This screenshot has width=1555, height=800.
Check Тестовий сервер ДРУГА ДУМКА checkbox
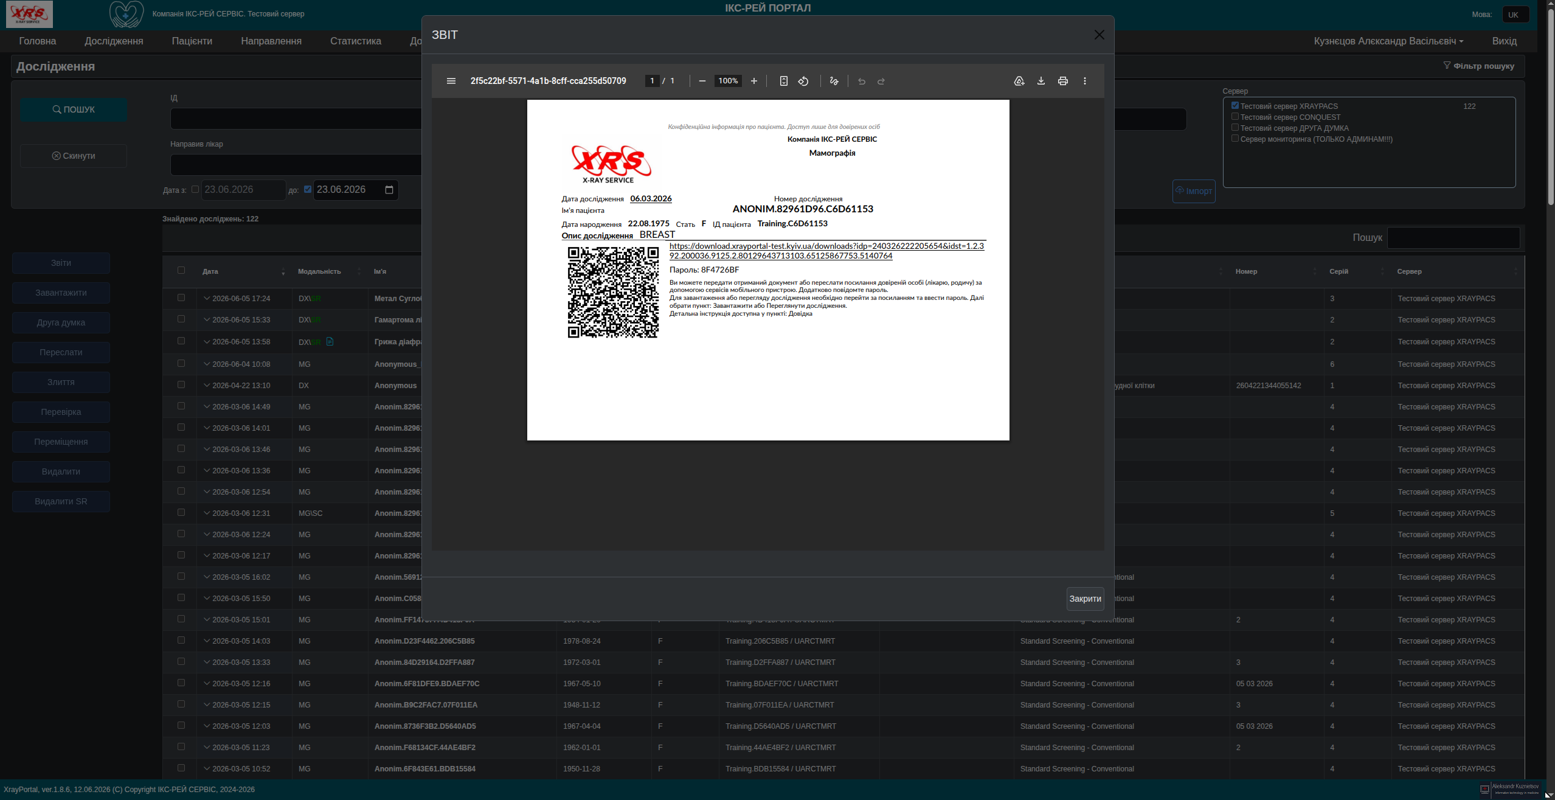coord(1235,127)
